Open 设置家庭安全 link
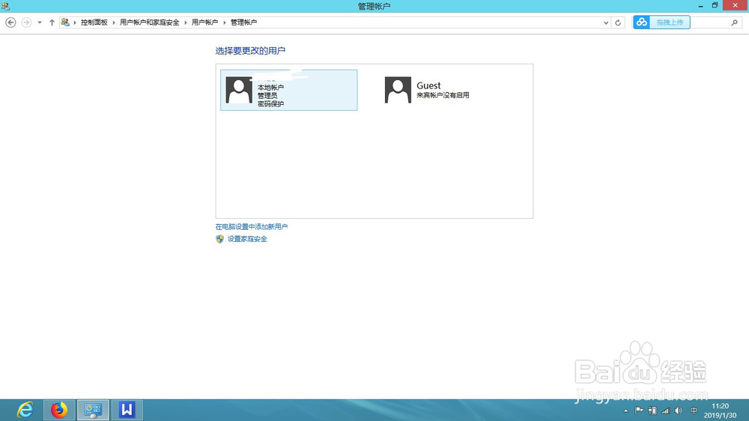Image resolution: width=749 pixels, height=421 pixels. (247, 239)
